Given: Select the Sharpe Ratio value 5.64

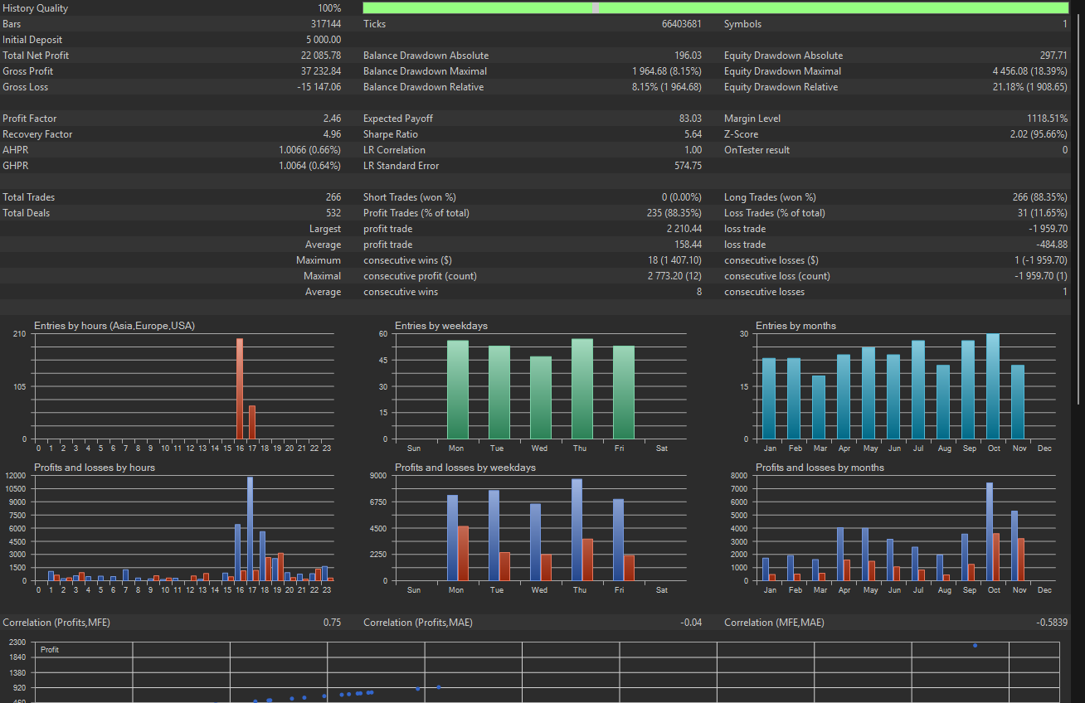Looking at the screenshot, I should point(692,134).
